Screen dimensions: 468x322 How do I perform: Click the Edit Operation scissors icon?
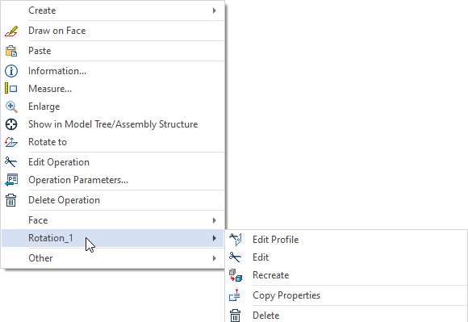[11, 162]
